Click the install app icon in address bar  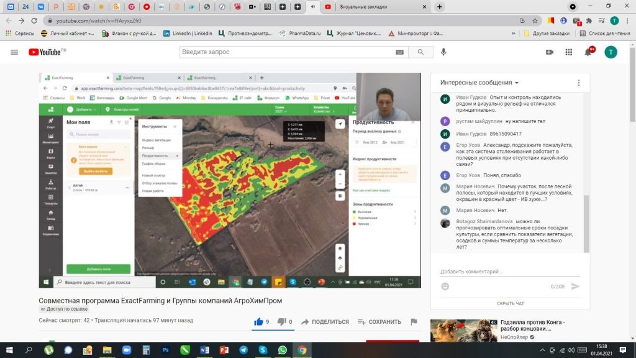[x=522, y=21]
